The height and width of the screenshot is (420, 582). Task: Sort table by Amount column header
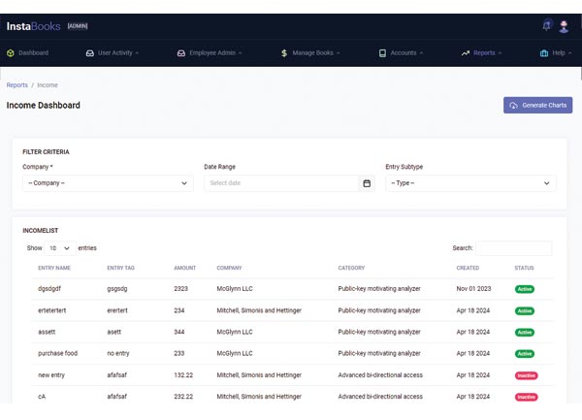[184, 268]
